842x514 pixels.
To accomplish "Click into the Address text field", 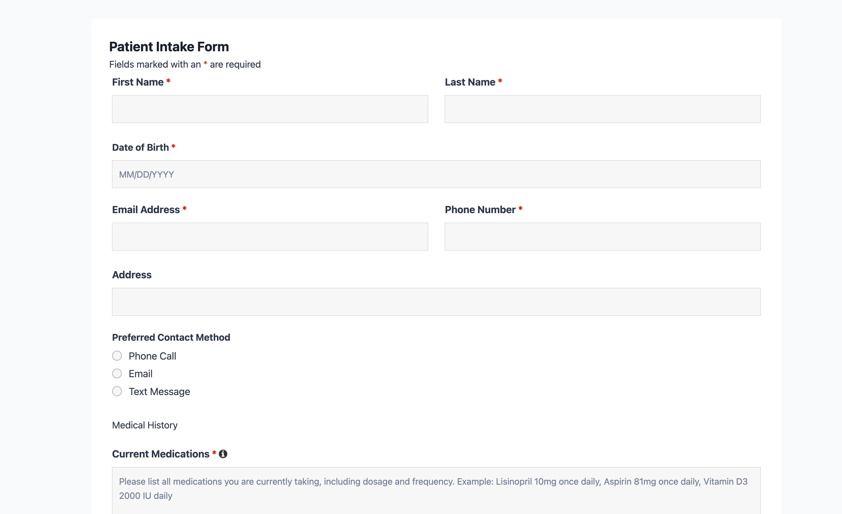I will coord(436,301).
